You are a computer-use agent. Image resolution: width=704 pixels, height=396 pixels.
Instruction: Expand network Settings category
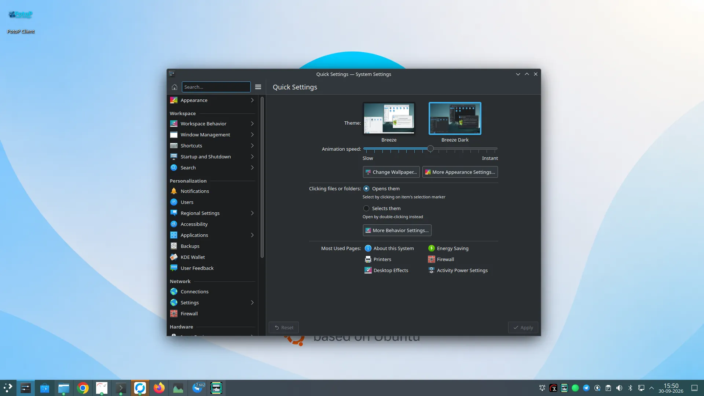(x=212, y=302)
